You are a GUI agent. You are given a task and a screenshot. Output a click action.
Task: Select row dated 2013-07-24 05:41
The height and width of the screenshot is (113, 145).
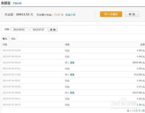(73, 81)
